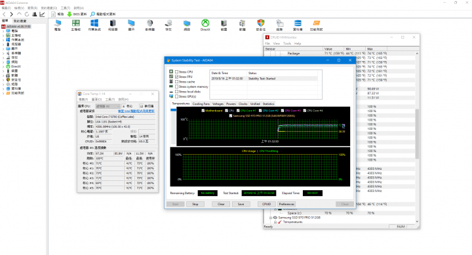Enable the Stress GPU(s) checkbox
The height and width of the screenshot is (255, 472).
coord(177,96)
